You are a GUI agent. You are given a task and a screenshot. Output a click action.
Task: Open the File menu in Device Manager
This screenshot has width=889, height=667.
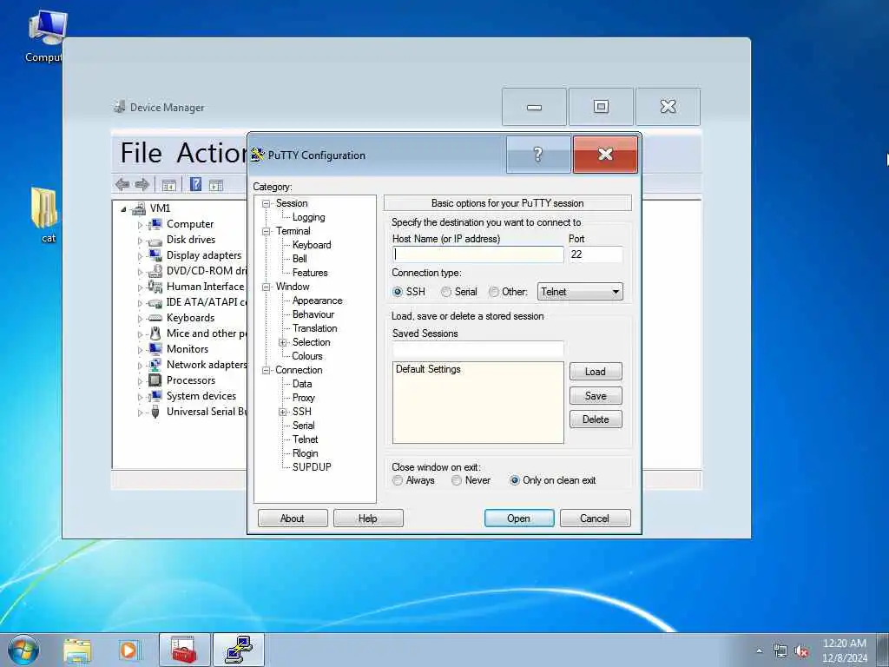142,153
